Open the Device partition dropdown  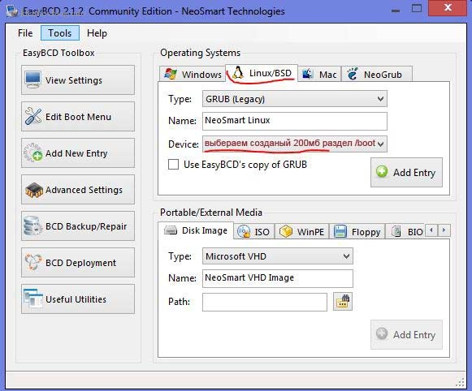click(295, 144)
